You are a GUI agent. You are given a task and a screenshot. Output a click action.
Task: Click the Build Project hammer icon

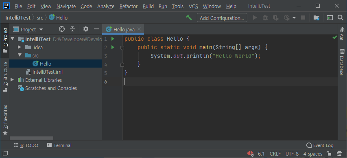click(189, 18)
